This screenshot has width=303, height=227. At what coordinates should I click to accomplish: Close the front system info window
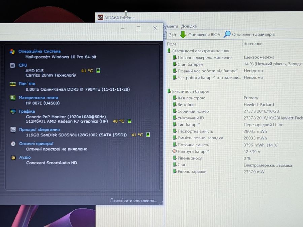click(155, 28)
